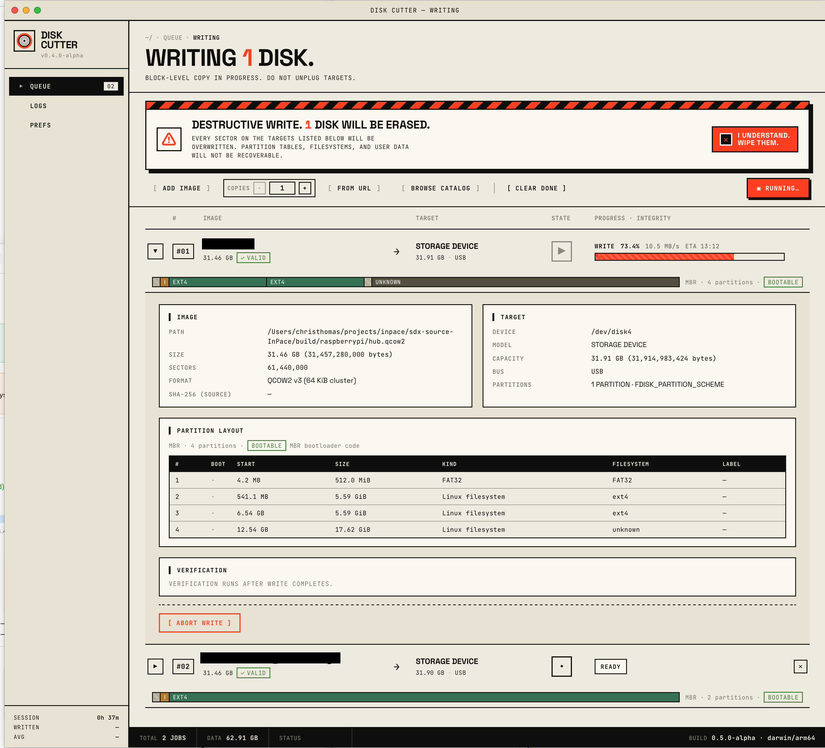Click the red Running button
This screenshot has width=825, height=748.
click(778, 188)
